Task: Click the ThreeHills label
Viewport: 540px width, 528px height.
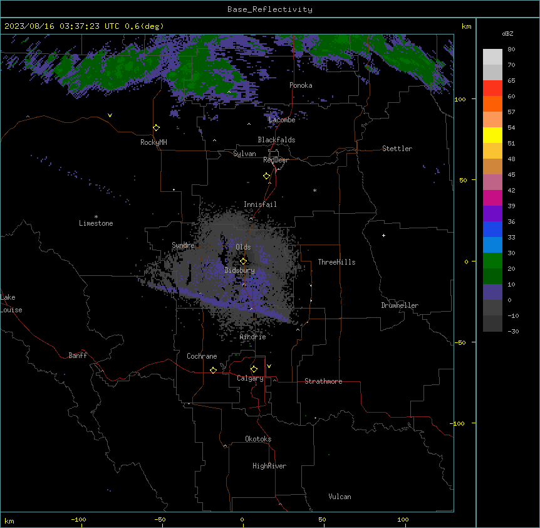Action: click(x=336, y=262)
